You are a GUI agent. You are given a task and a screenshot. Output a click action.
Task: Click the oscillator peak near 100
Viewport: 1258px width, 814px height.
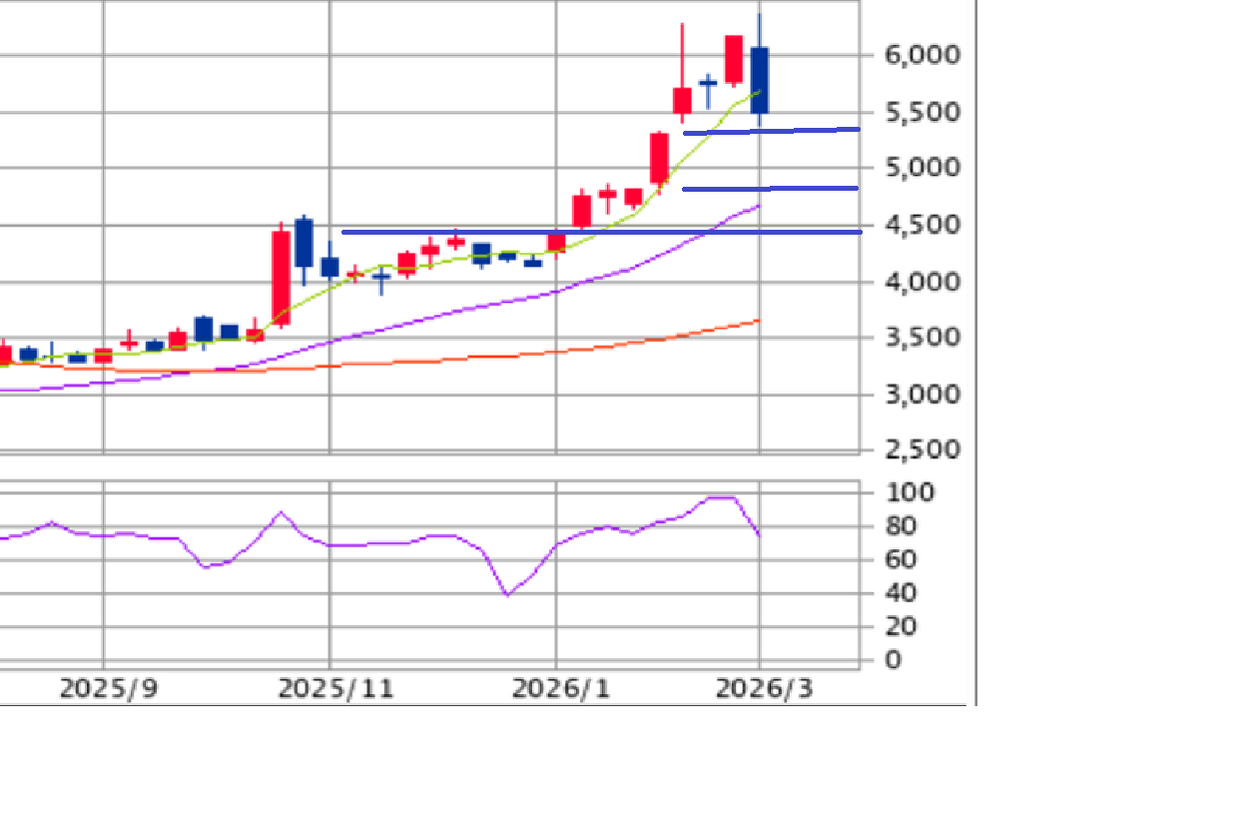(x=721, y=496)
